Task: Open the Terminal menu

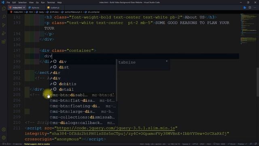Action: coord(51,2)
